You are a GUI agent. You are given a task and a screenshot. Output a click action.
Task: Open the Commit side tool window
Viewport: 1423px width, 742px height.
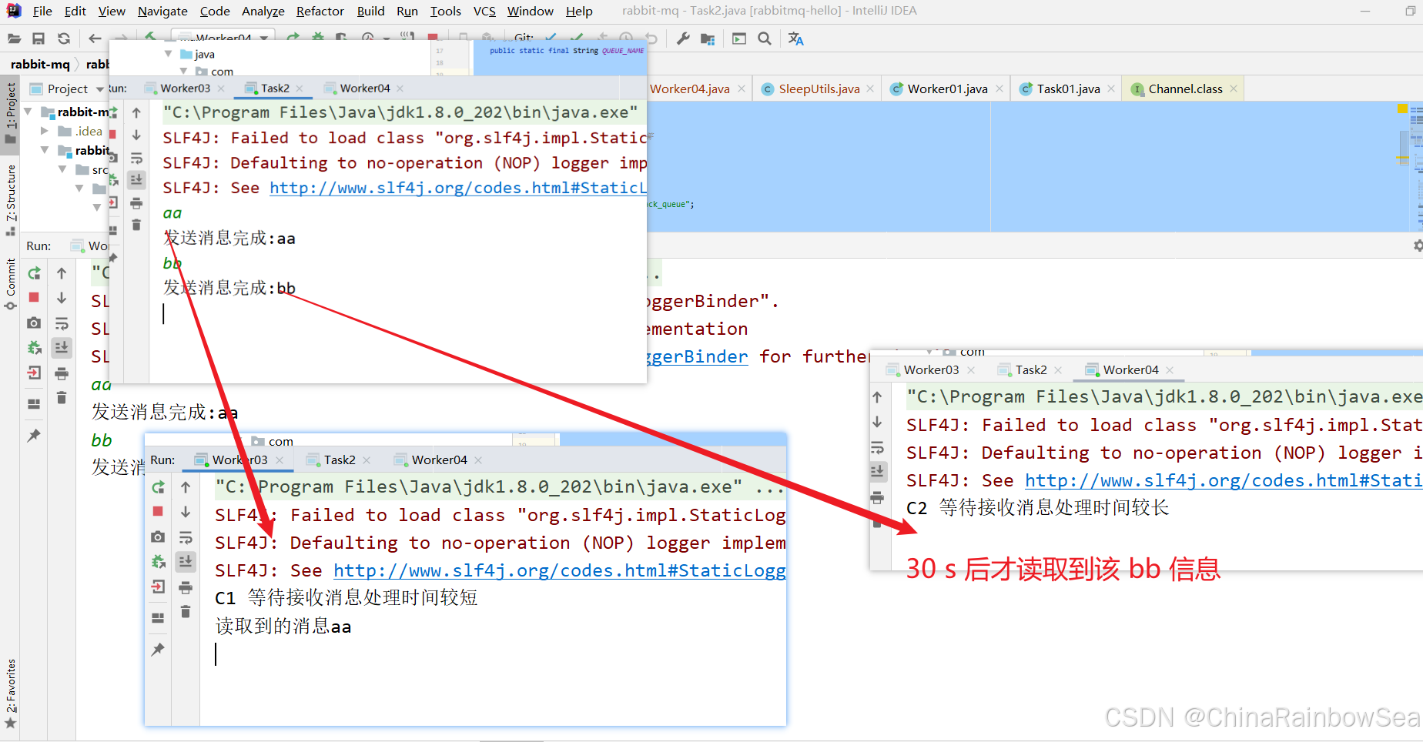11,283
